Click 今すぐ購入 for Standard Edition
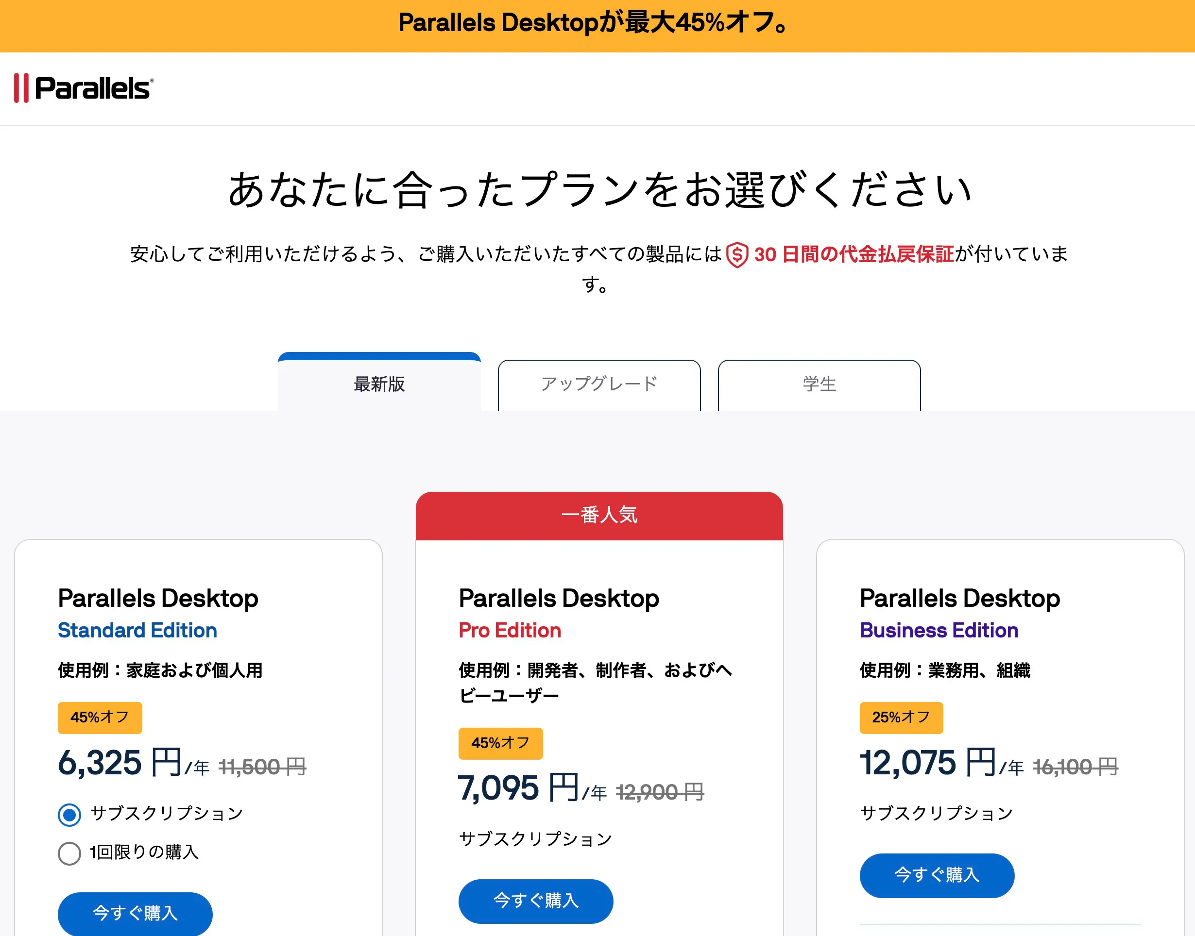The width and height of the screenshot is (1195, 936). [x=135, y=913]
